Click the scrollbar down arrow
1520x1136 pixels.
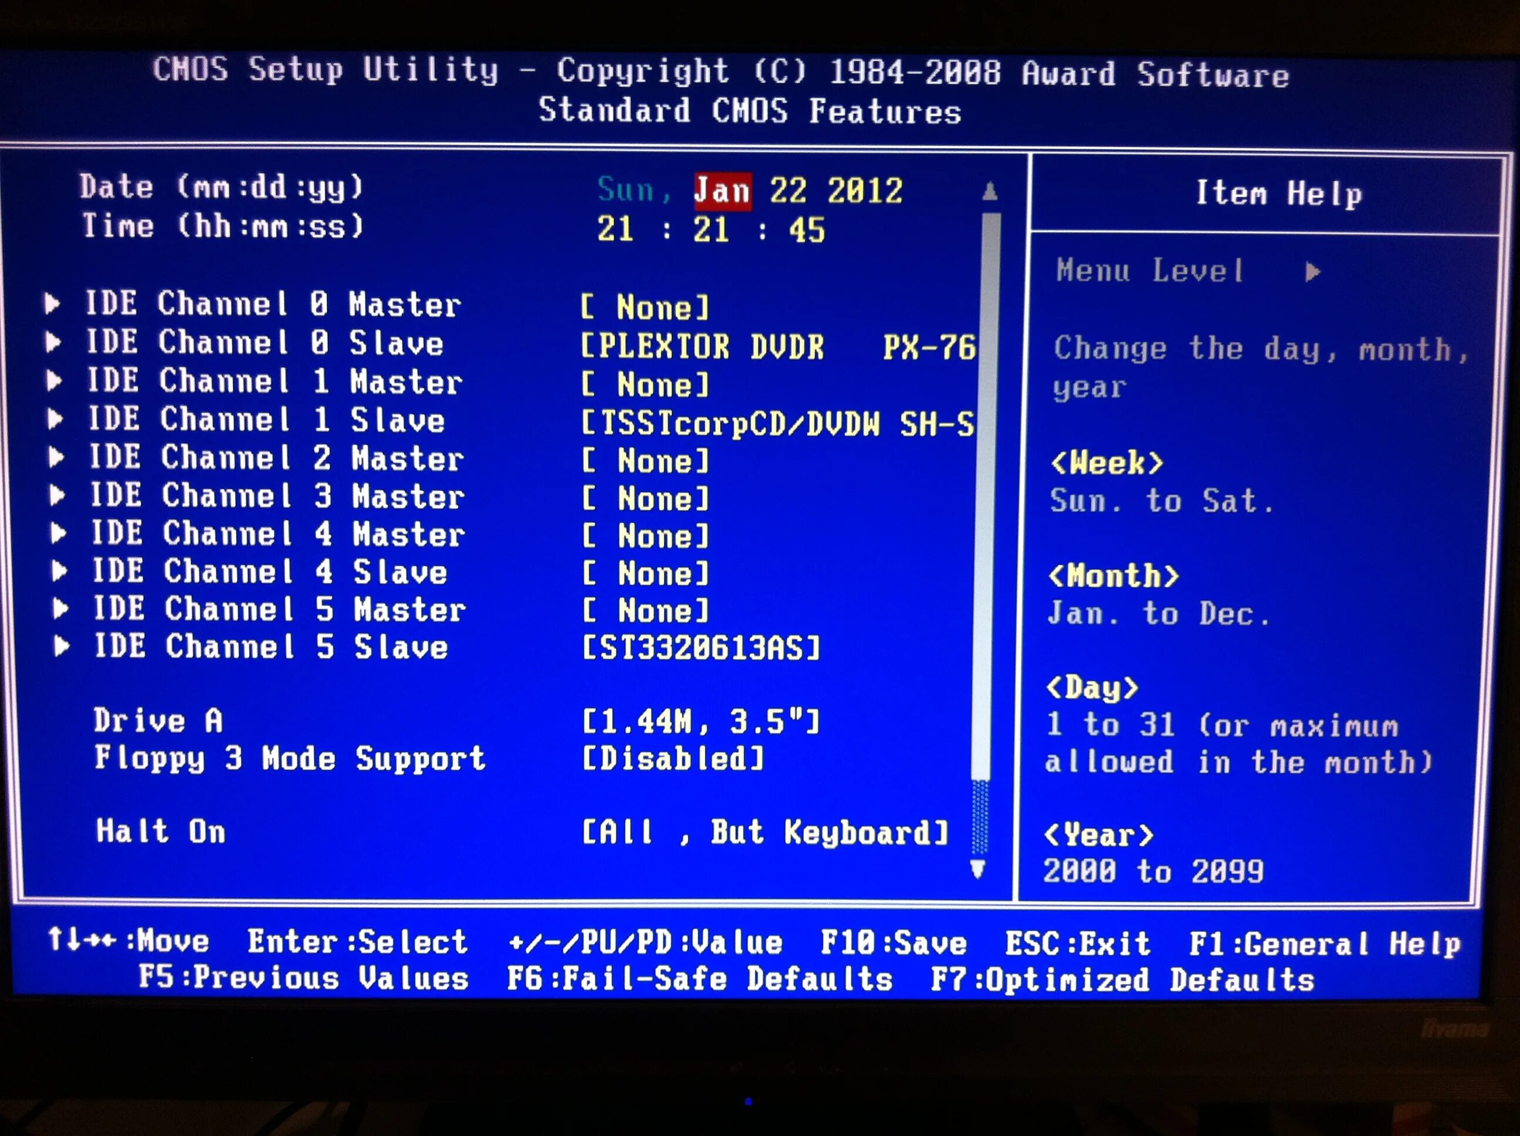click(x=978, y=869)
